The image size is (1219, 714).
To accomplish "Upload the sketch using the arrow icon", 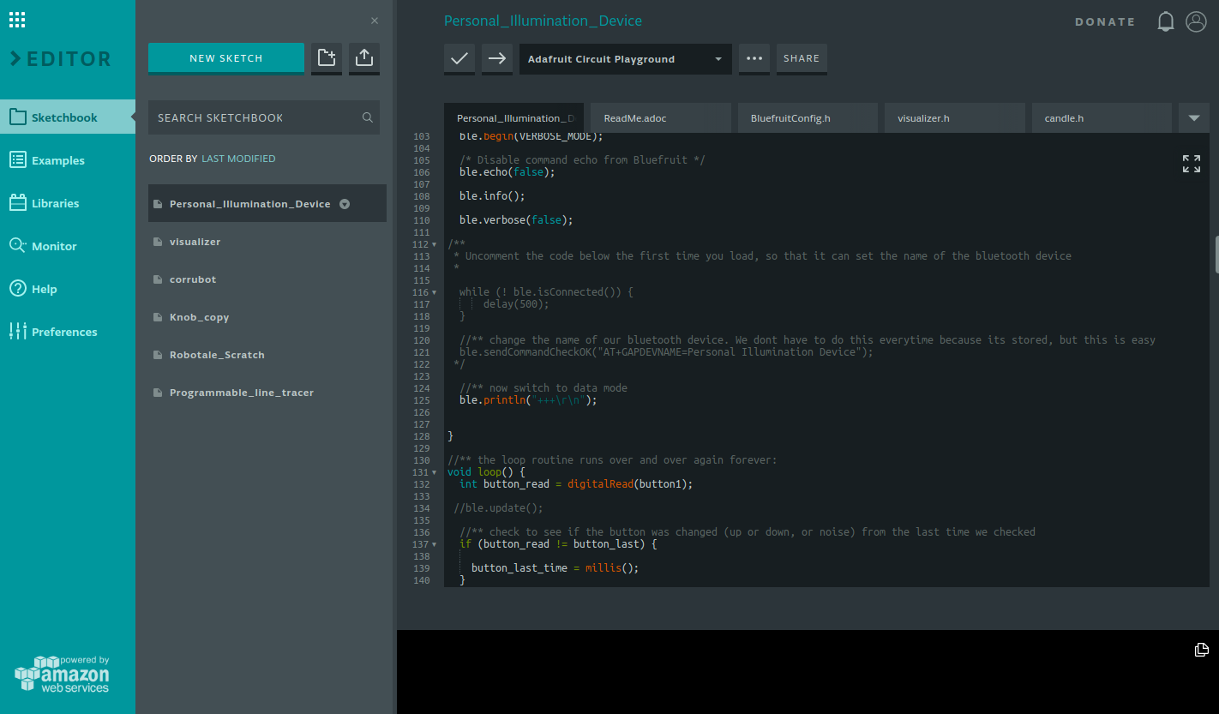I will [497, 59].
